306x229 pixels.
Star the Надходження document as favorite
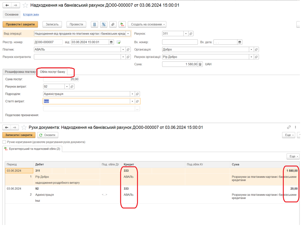click(x=25, y=5)
